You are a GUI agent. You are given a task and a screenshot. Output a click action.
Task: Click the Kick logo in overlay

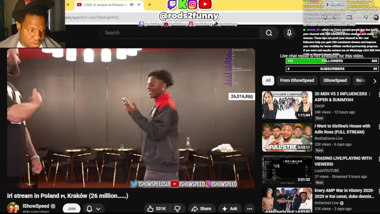coord(182,4)
